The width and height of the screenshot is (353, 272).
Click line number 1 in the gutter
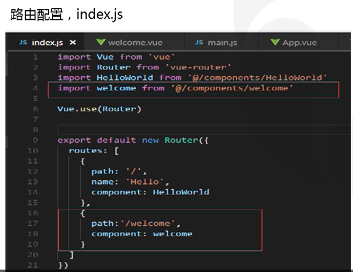pos(35,57)
